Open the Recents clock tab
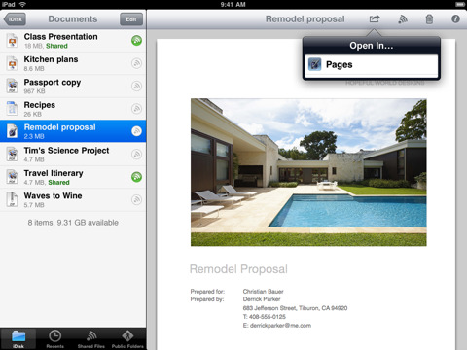Image resolution: width=467 pixels, height=350 pixels. (54, 339)
